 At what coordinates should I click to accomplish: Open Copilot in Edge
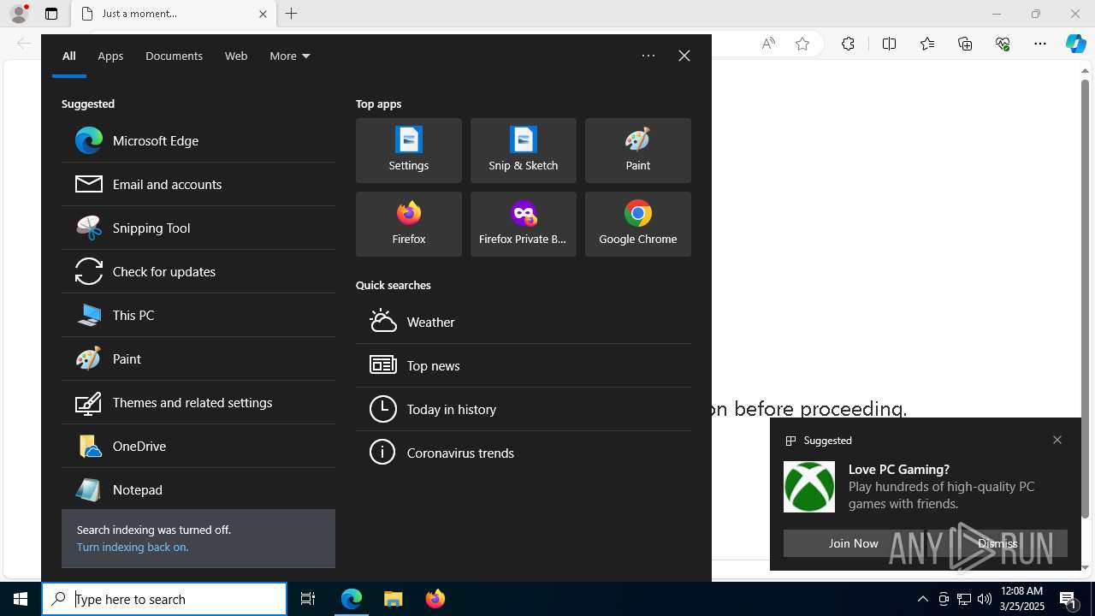(1076, 44)
